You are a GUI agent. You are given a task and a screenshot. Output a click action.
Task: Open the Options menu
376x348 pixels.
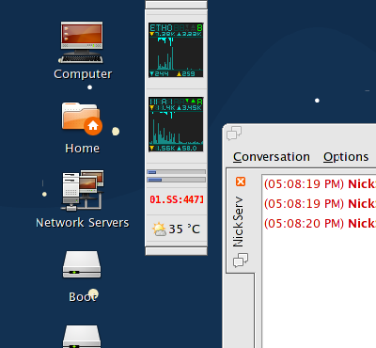[346, 157]
